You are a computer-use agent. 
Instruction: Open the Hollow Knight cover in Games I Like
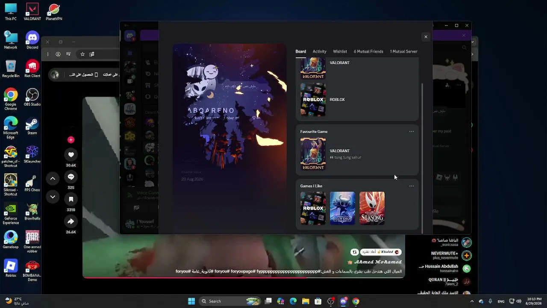tap(342, 208)
